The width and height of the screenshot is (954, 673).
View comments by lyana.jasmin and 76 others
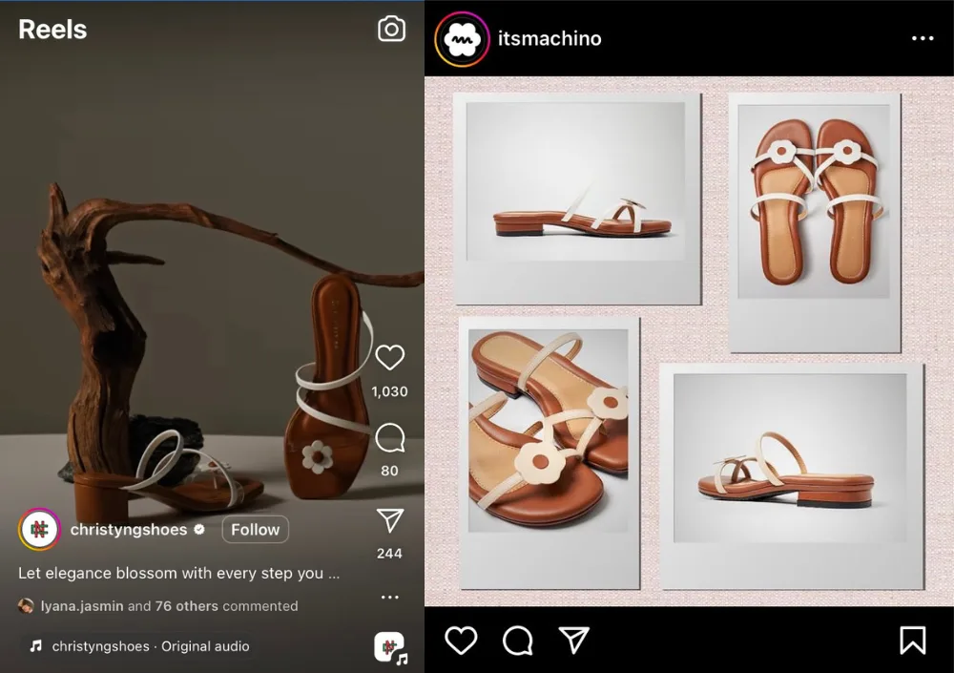168,606
